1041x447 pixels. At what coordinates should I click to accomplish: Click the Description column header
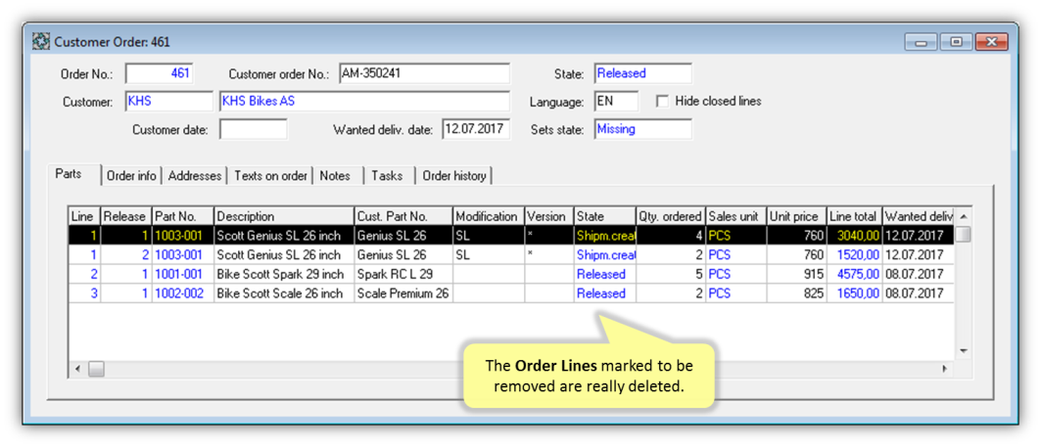coord(284,216)
